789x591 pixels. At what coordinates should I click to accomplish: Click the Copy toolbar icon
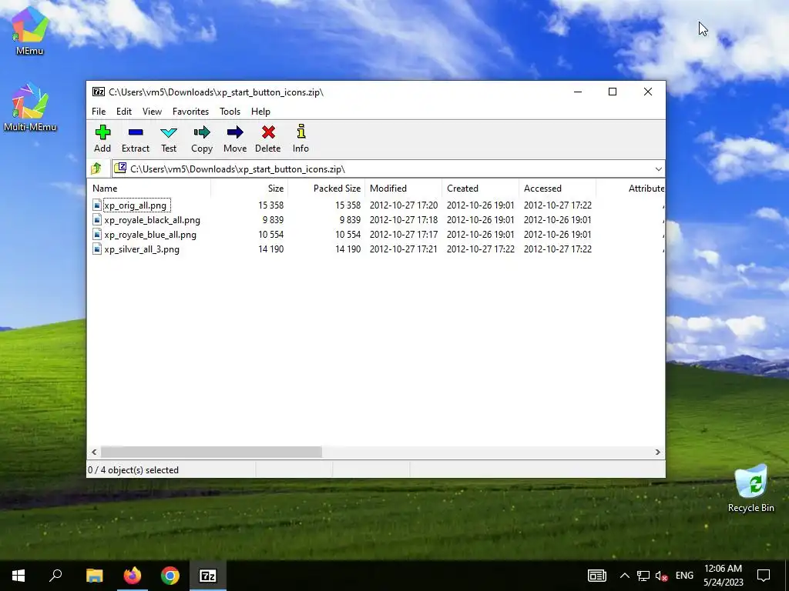[202, 132]
